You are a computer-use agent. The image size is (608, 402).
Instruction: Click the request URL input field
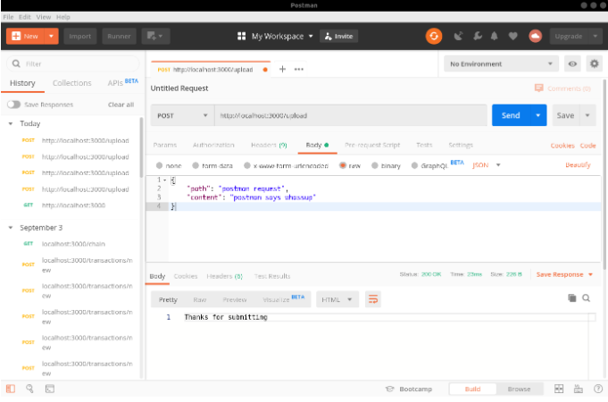tap(351, 115)
